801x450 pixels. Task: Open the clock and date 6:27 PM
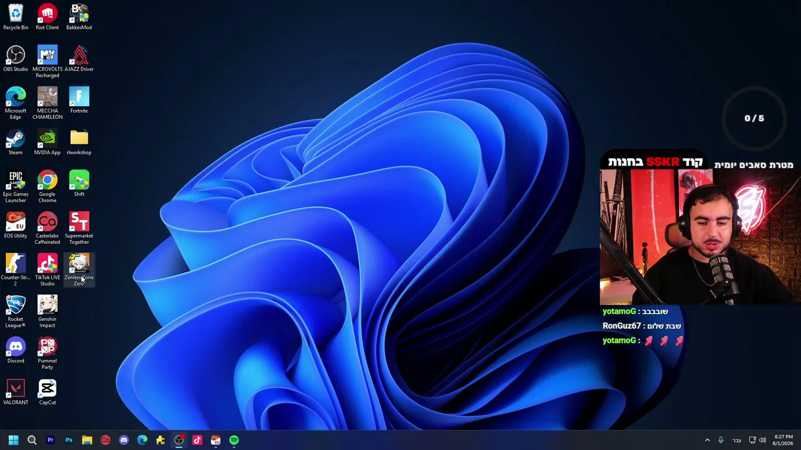783,440
